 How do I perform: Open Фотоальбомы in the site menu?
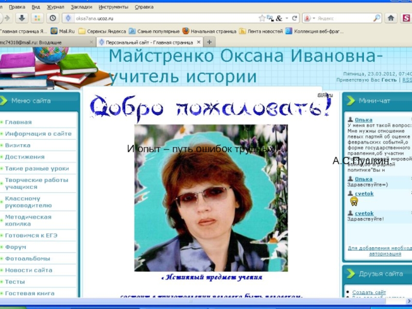(27, 259)
